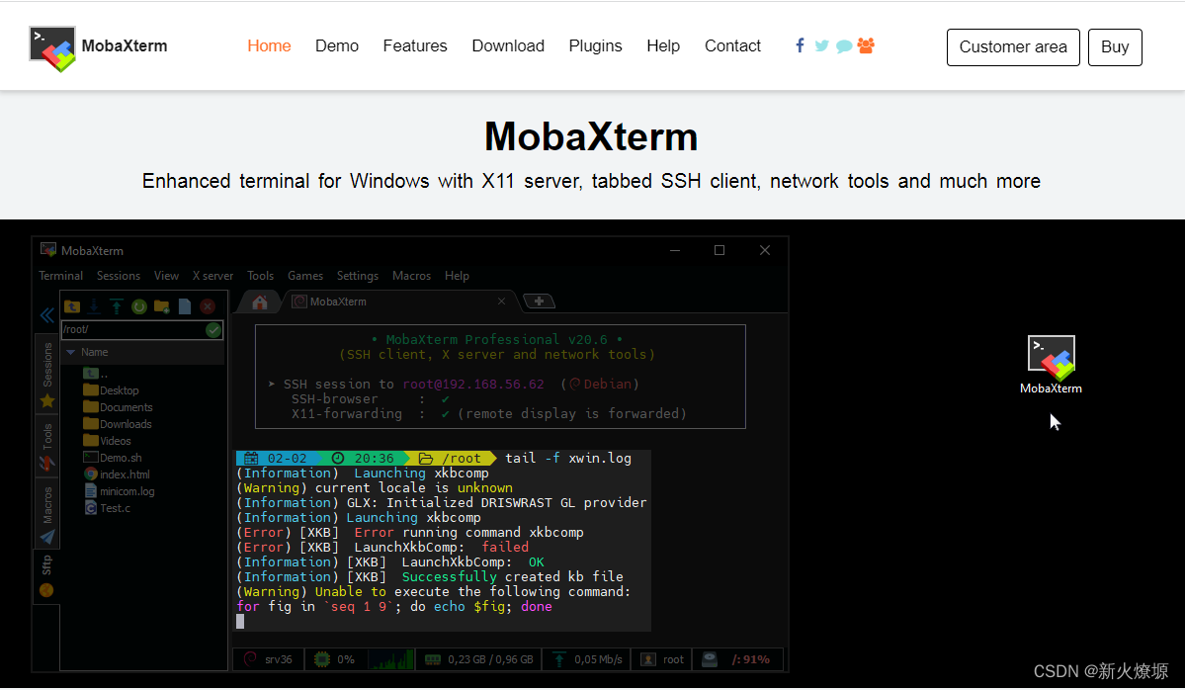The width and height of the screenshot is (1185, 690).
Task: Click the Debian swirl srv36 status entry
Action: tap(268, 659)
